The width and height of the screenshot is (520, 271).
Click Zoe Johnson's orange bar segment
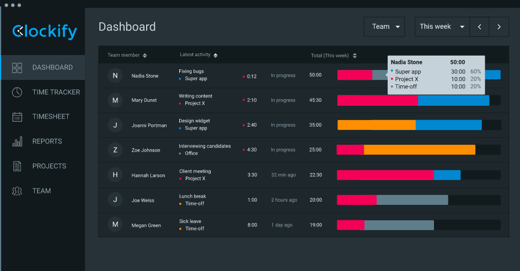(x=419, y=150)
